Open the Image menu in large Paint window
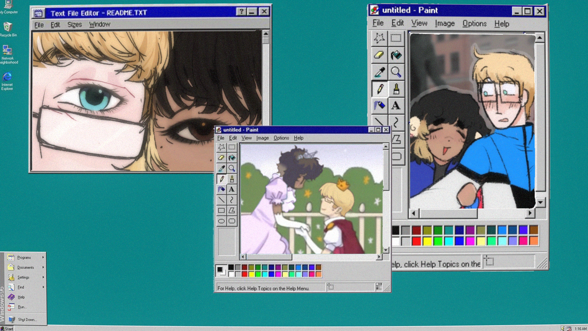588x331 pixels. pyautogui.click(x=445, y=23)
